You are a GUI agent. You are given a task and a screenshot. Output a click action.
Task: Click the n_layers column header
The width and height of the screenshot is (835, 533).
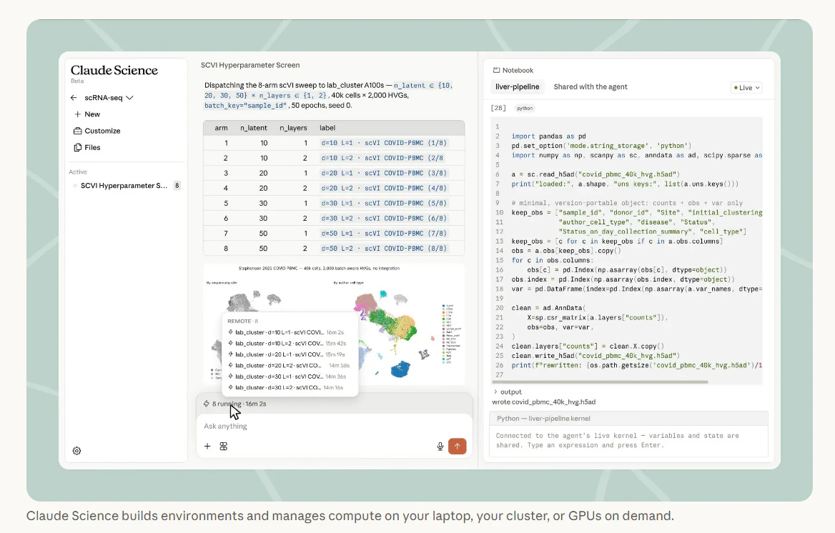(x=293, y=128)
